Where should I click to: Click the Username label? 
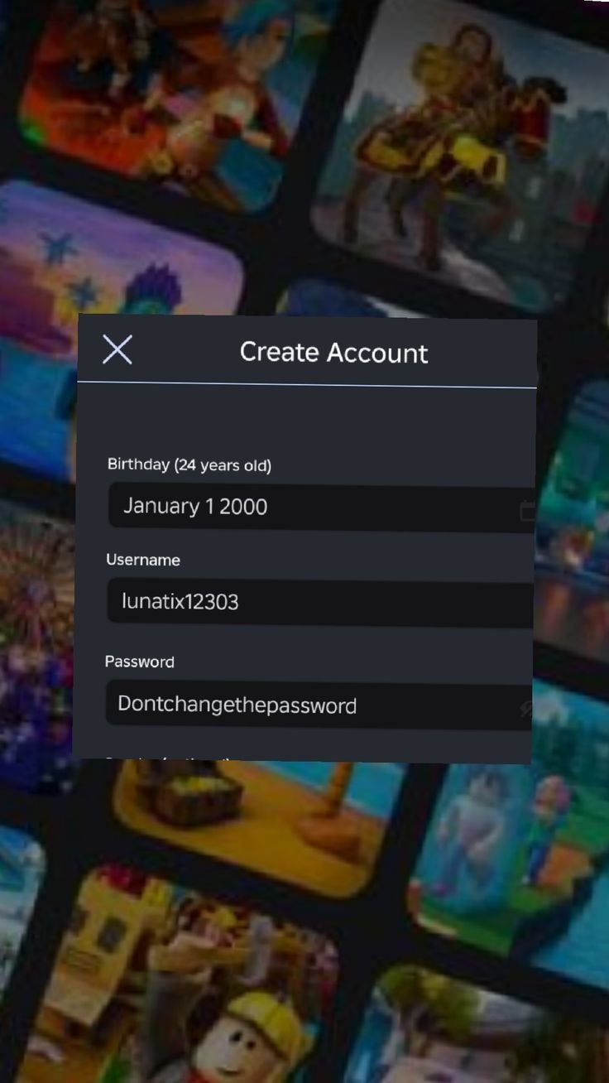143,560
